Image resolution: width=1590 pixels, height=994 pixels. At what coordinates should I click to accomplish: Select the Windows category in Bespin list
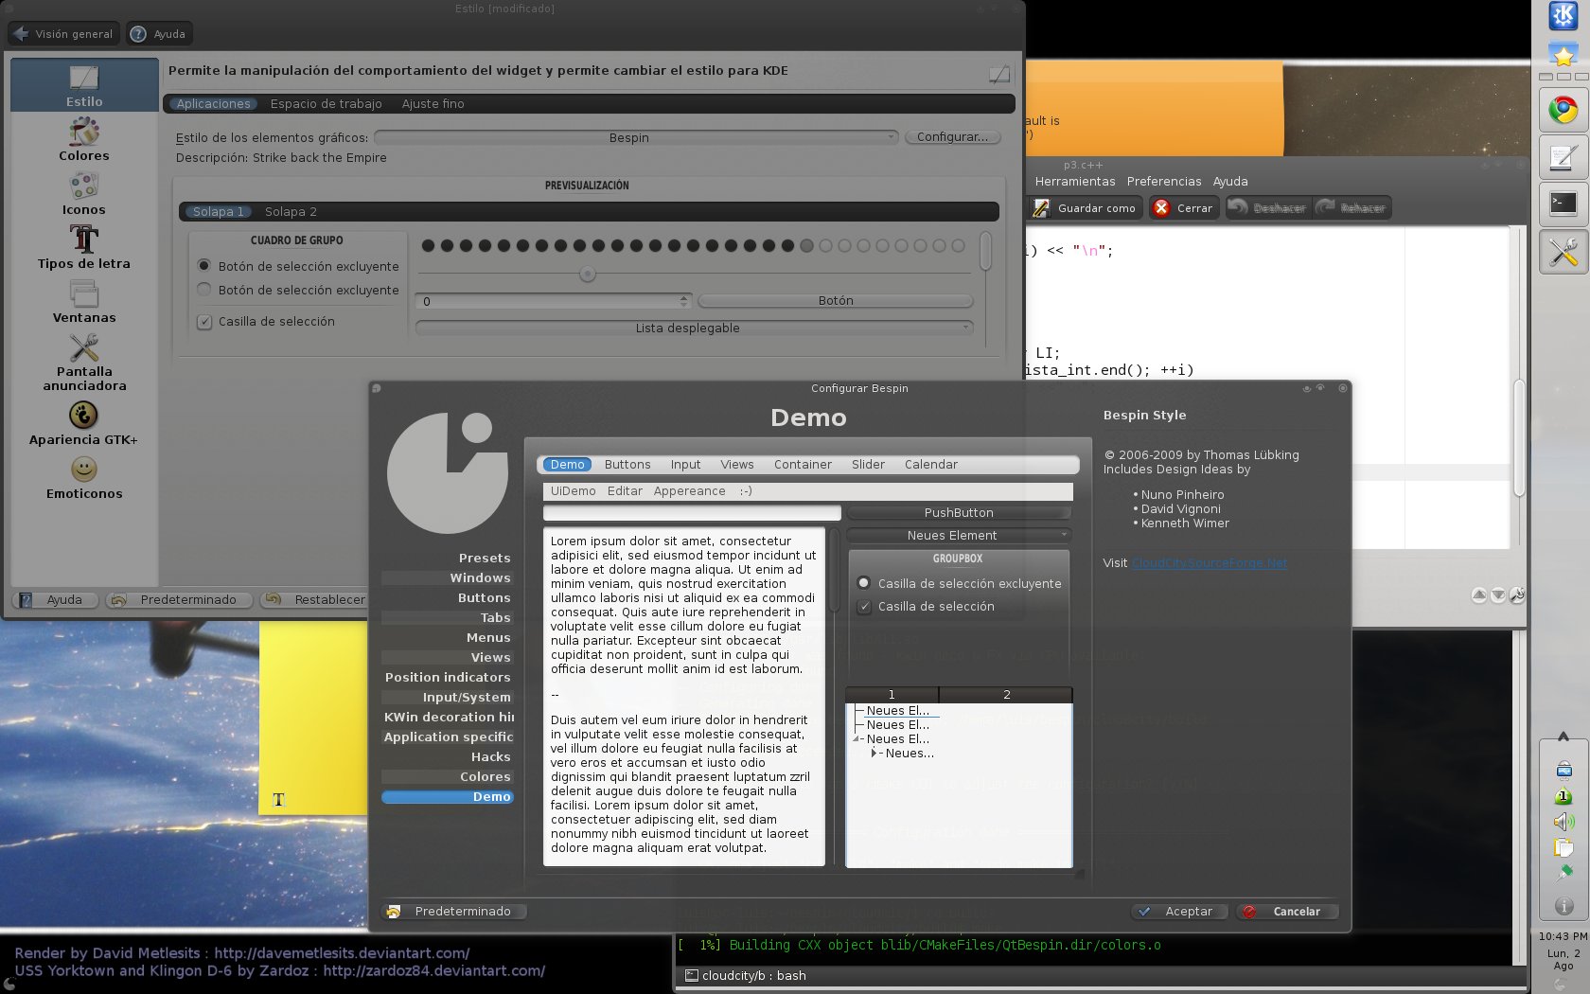tap(447, 578)
